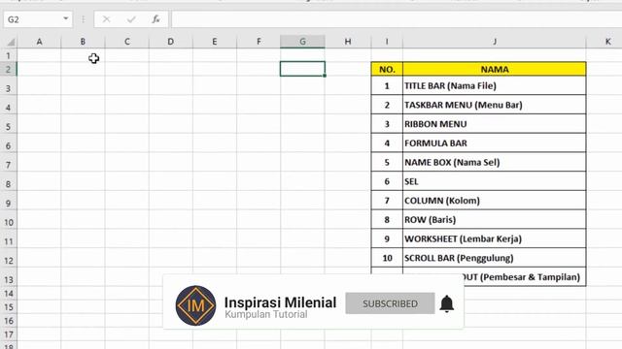The height and width of the screenshot is (349, 622).
Task: Click the selected cell G2
Action: (x=302, y=69)
